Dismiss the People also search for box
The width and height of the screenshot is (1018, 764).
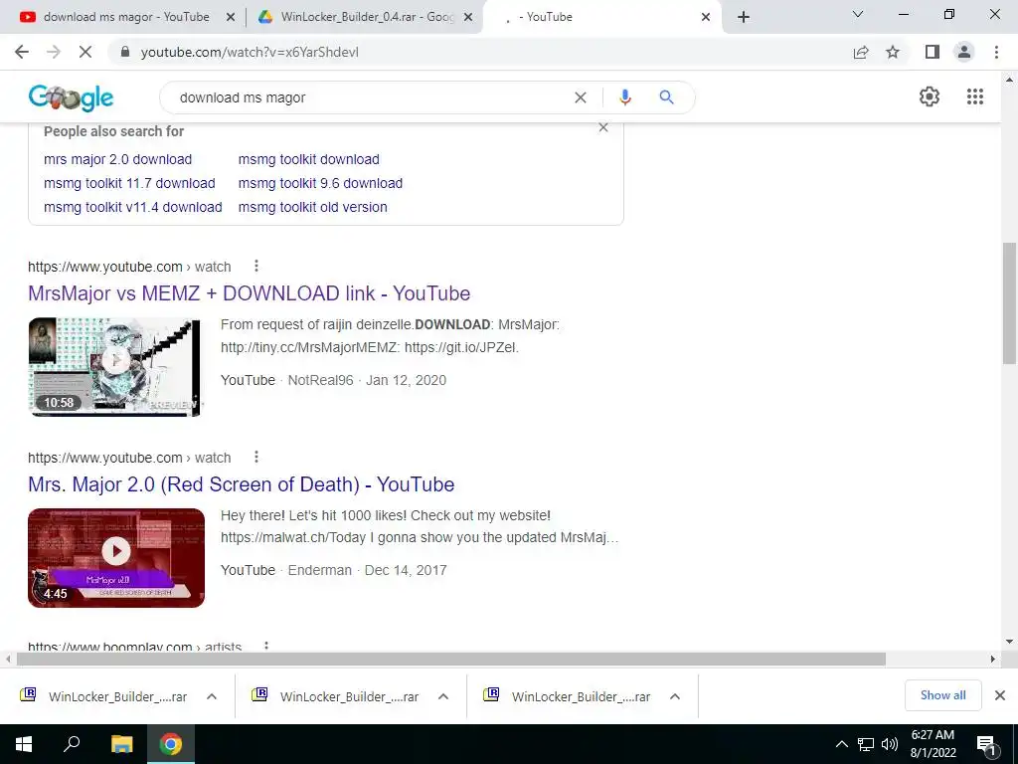point(603,127)
